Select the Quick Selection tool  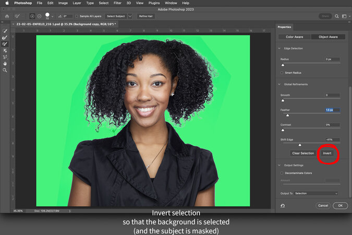coord(5,31)
